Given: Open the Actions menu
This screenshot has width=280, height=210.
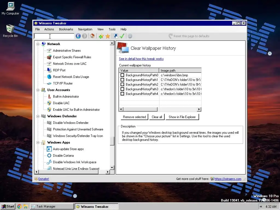Looking at the screenshot, I should click(x=49, y=29).
